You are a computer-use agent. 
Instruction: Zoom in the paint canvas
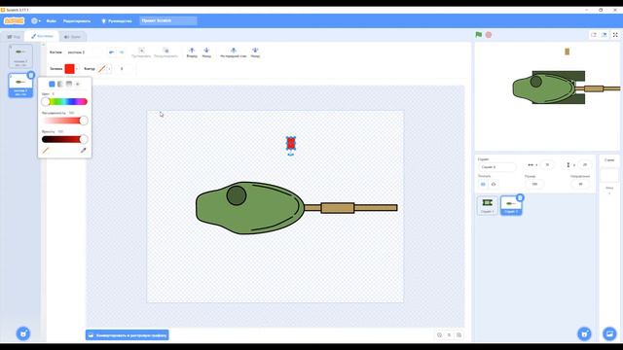point(459,334)
